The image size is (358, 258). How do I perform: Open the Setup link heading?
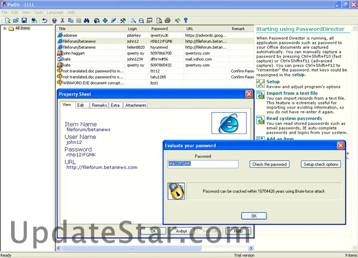(273, 82)
